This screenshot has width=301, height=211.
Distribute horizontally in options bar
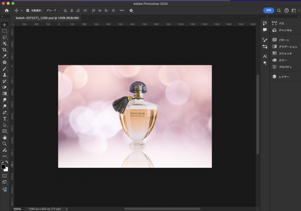click(x=113, y=10)
